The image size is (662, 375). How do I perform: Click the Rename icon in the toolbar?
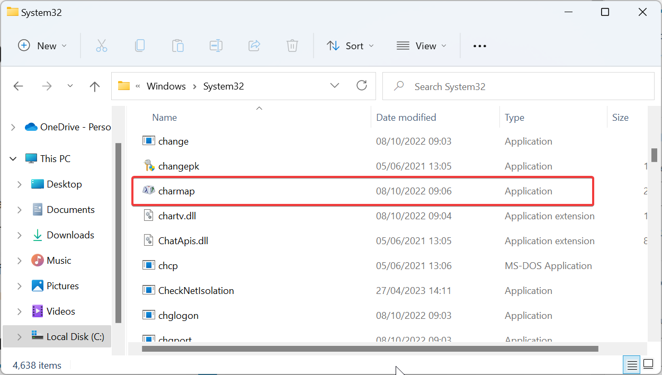[x=216, y=46]
